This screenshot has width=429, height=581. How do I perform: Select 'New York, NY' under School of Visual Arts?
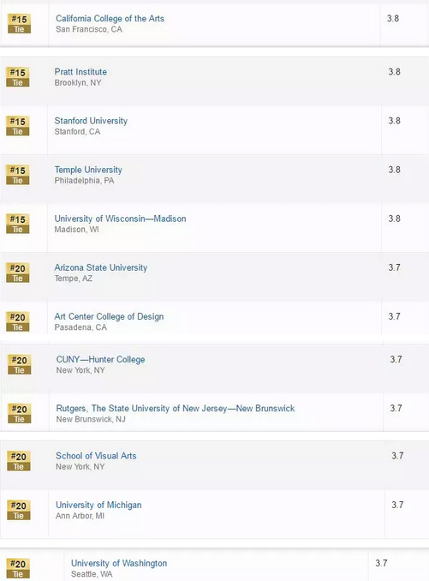click(80, 466)
